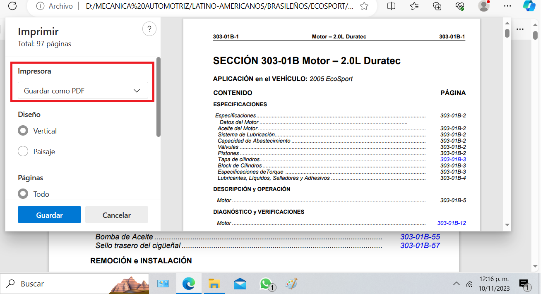Click the print preview scrollbar thumb
The width and height of the screenshot is (543, 296).
coord(507,33)
